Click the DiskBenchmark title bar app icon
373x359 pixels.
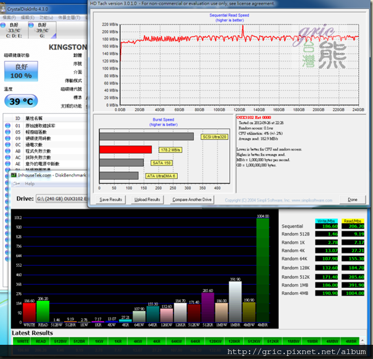point(14,175)
